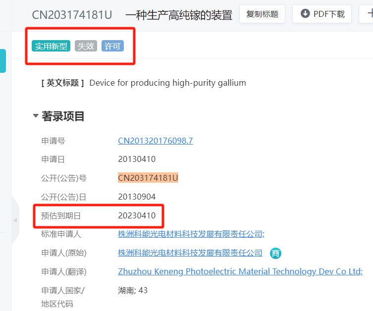Click the 著录项目 section heading
Screen dimensions: 373x311
click(x=63, y=116)
